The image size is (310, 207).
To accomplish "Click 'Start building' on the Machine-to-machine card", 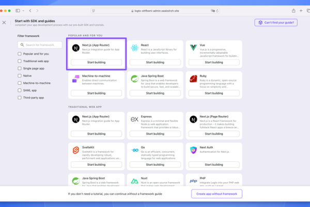I will click(96, 93).
